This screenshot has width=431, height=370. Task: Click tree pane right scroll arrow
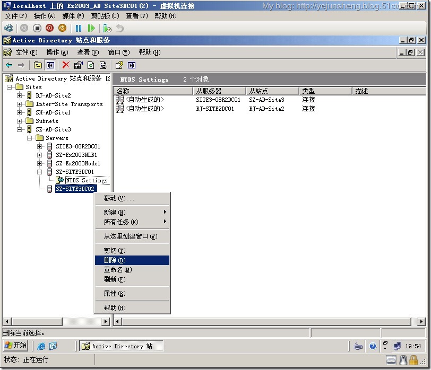(106, 321)
